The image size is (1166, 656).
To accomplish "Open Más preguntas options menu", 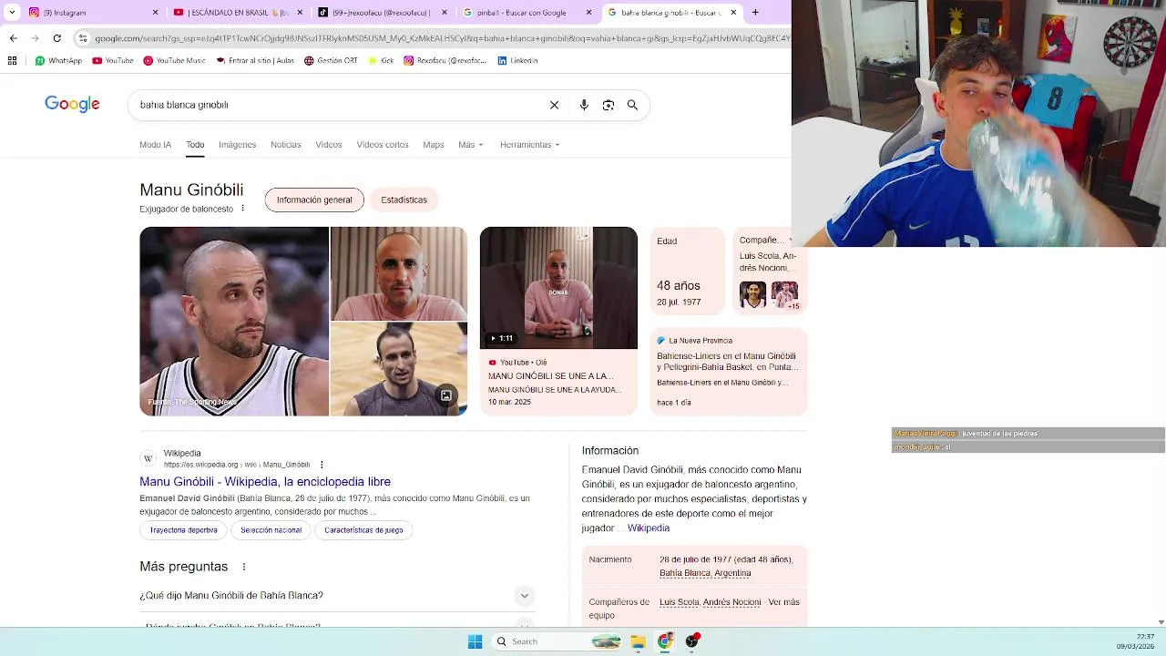I will (244, 567).
